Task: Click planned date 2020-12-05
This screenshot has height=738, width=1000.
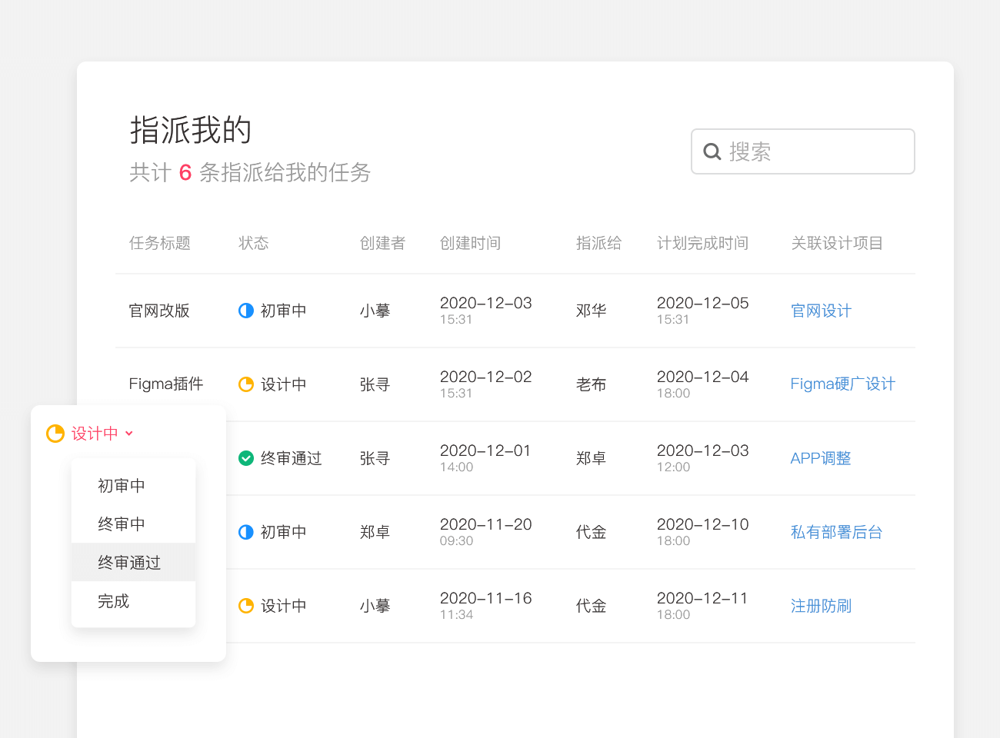Action: pos(703,303)
